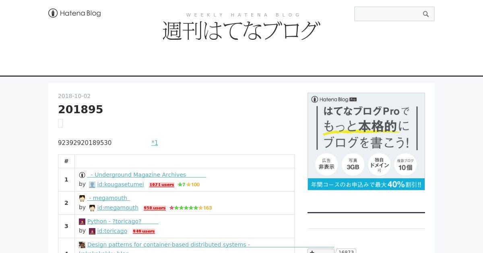Click the megamouth author avatar
483x253 pixels.
point(92,208)
